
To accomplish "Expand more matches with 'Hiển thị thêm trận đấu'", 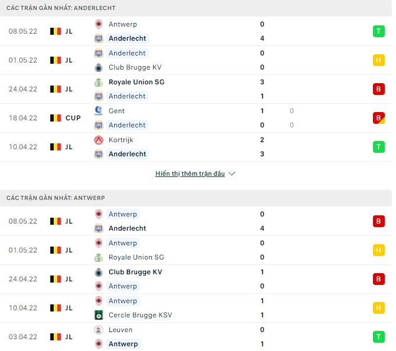I will point(190,174).
